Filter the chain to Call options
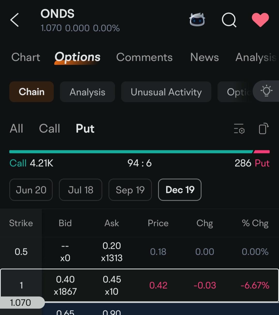The image size is (279, 315). pos(50,129)
